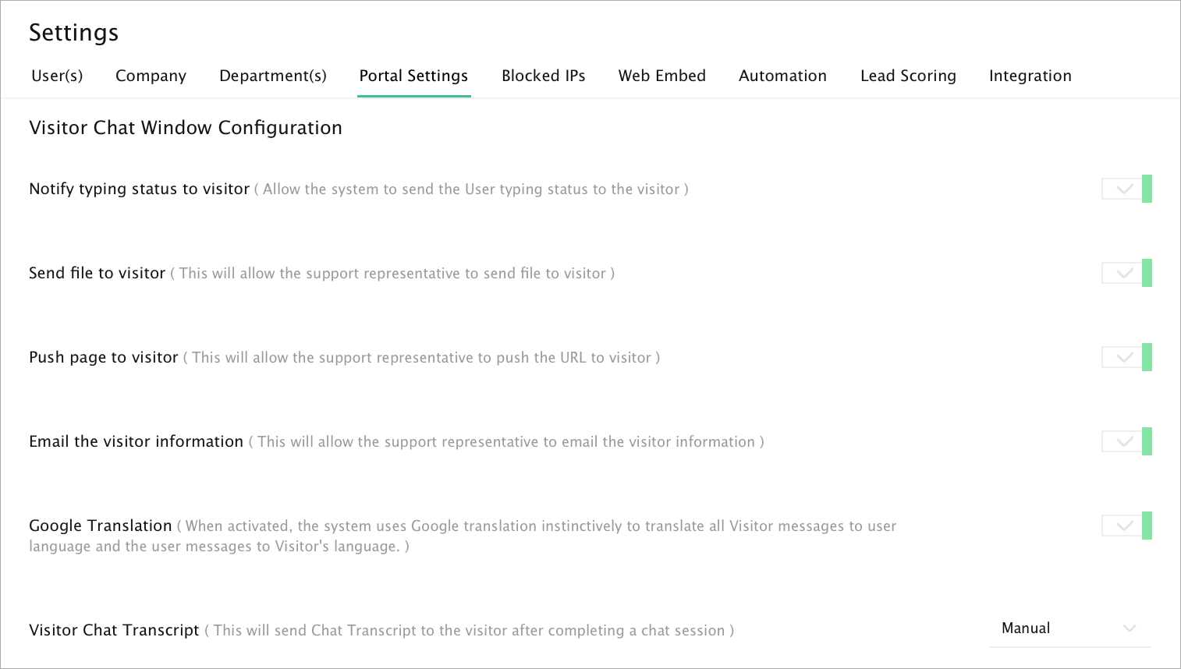Switch off Google Translation toggle
1181x669 pixels.
[1126, 526]
